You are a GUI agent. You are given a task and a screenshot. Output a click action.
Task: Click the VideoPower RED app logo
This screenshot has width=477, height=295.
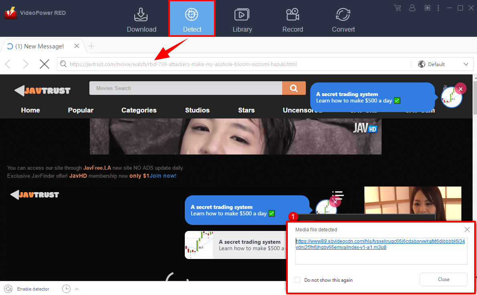pos(11,13)
